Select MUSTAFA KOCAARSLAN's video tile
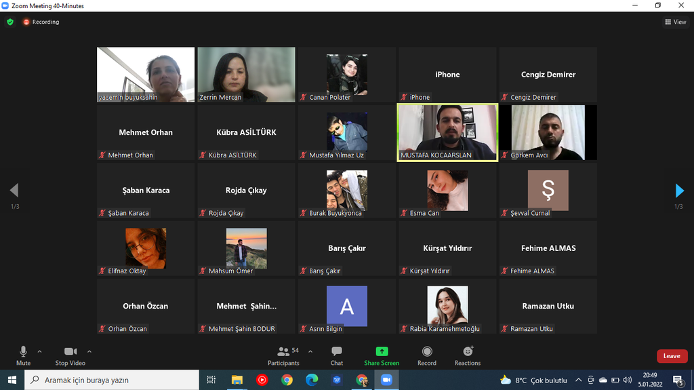 tap(447, 132)
